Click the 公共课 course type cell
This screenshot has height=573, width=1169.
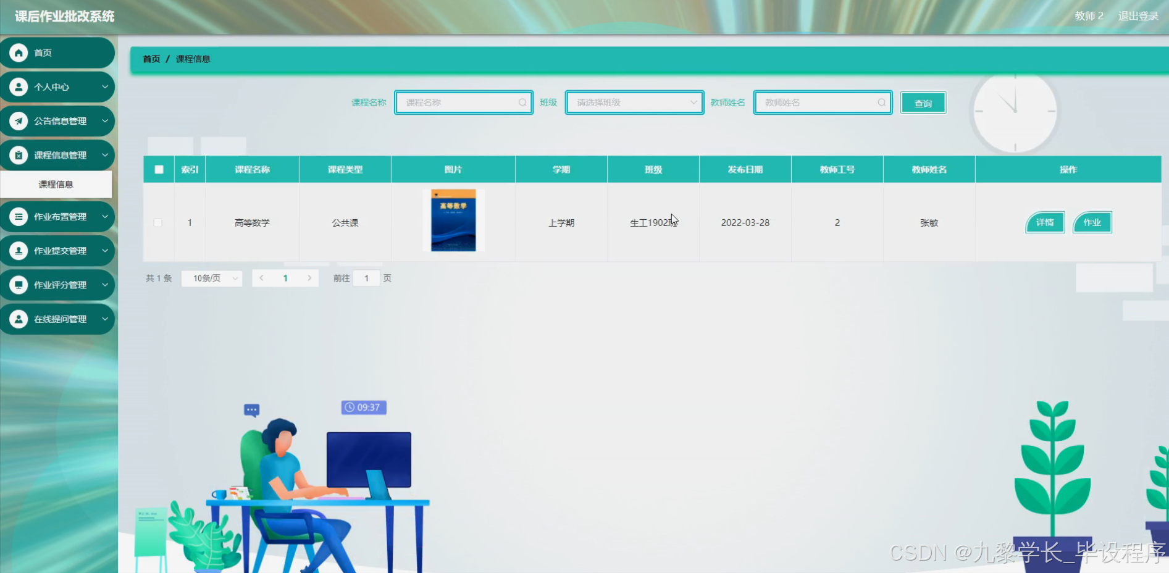pos(345,223)
